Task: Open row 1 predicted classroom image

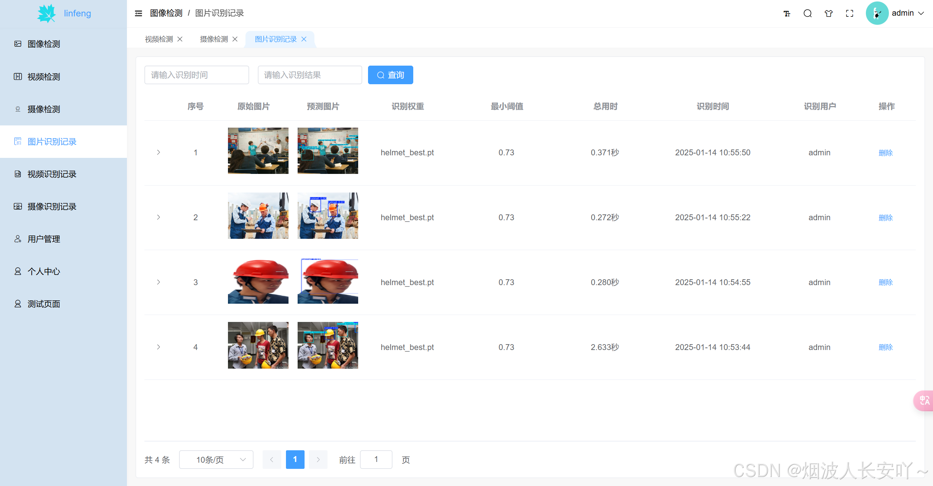Action: tap(328, 151)
